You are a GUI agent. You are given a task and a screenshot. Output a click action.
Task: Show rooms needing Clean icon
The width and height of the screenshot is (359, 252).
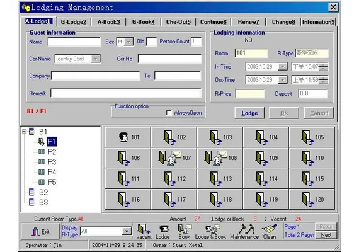click(x=270, y=231)
